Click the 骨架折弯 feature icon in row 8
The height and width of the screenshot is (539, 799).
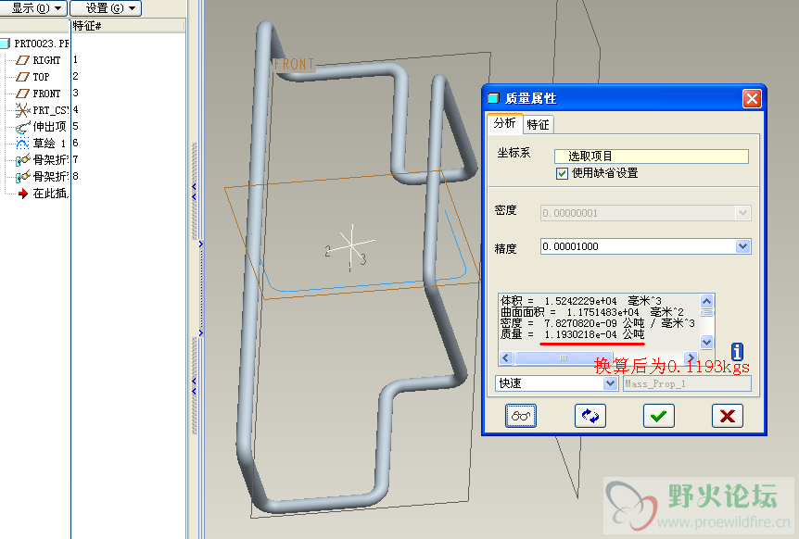coord(23,177)
